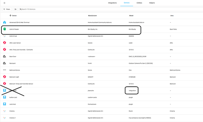Open the button-card device
The height and width of the screenshot is (122, 203).
tap(13, 98)
